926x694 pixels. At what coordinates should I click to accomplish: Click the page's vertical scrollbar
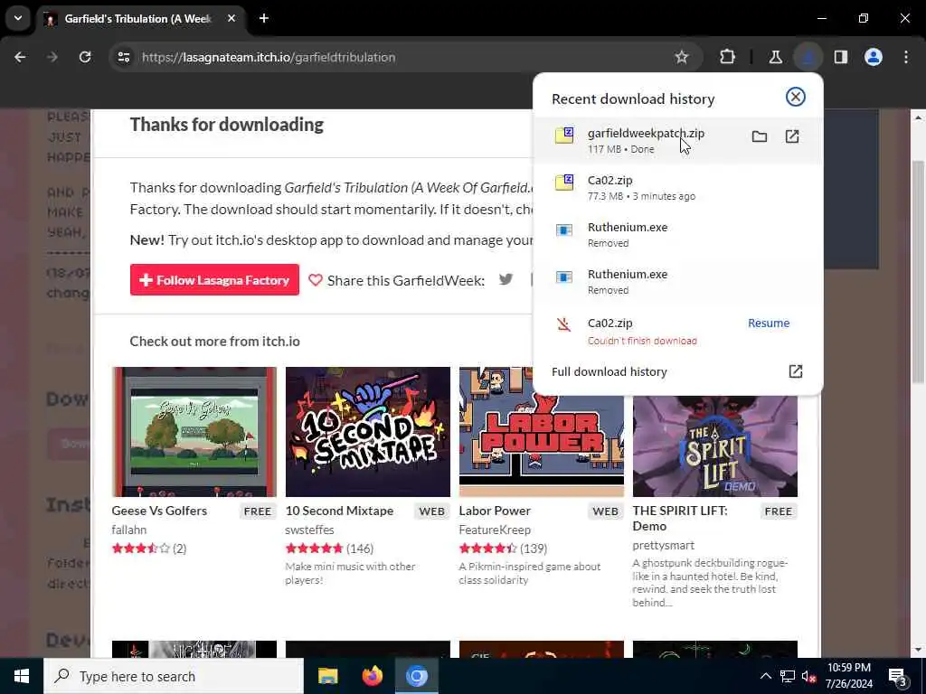click(918, 271)
